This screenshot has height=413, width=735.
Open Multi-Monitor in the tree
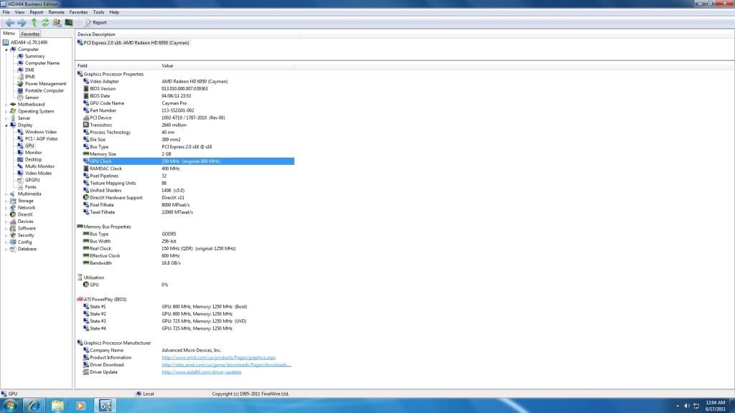click(40, 166)
